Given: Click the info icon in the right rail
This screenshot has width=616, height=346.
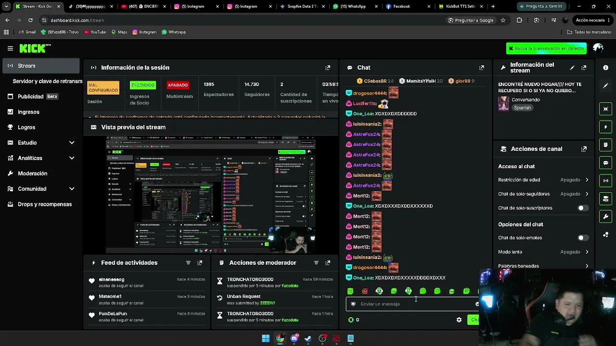Looking at the screenshot, I should pyautogui.click(x=606, y=68).
